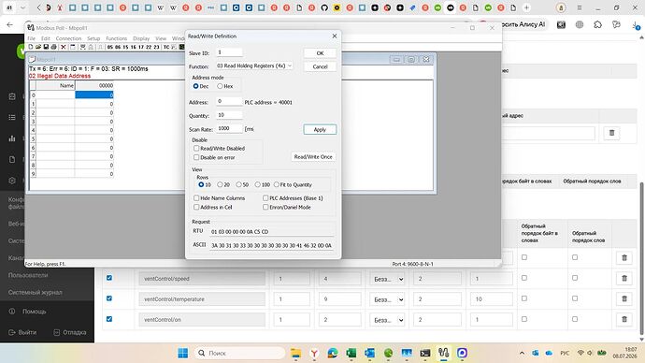Click the Read/Write Once button
The width and height of the screenshot is (645, 363).
pyautogui.click(x=313, y=157)
